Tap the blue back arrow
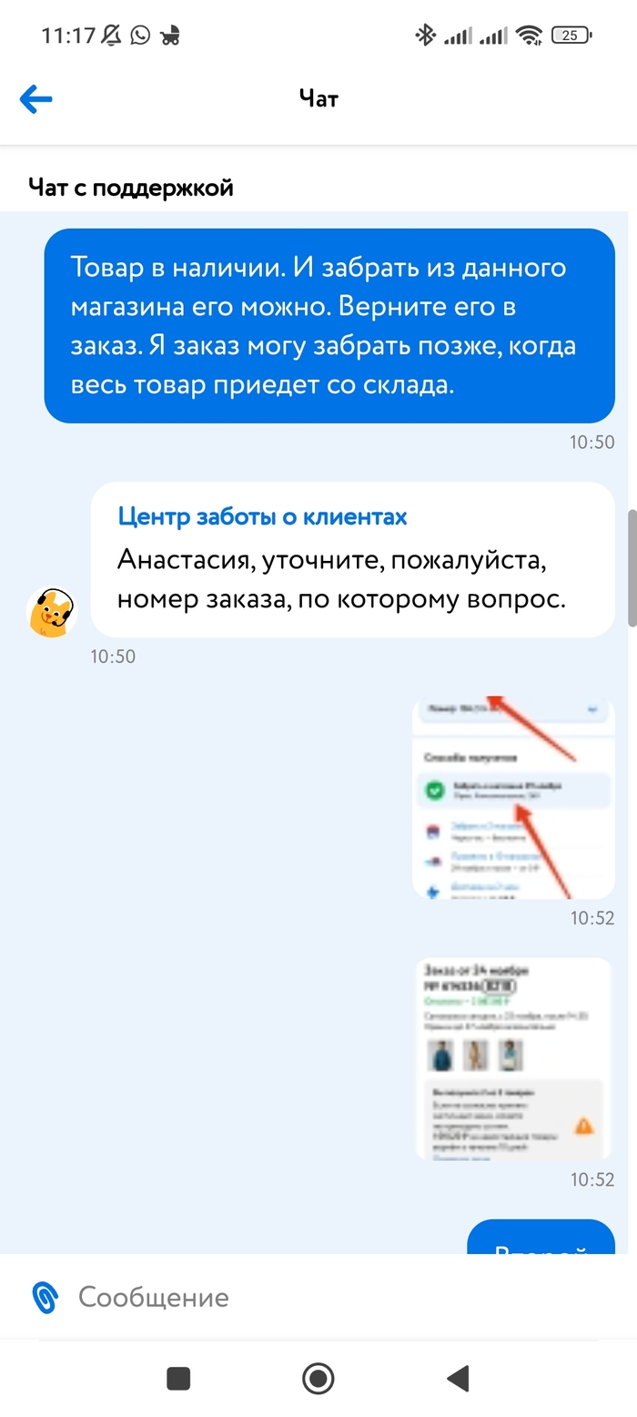 36,99
